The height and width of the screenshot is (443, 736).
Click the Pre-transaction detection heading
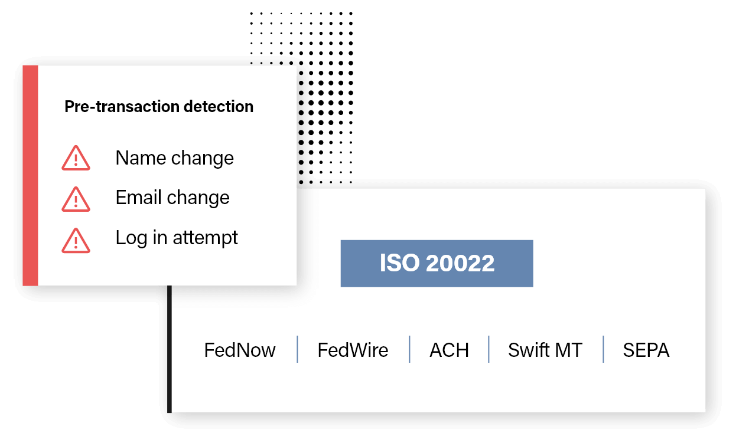(159, 107)
